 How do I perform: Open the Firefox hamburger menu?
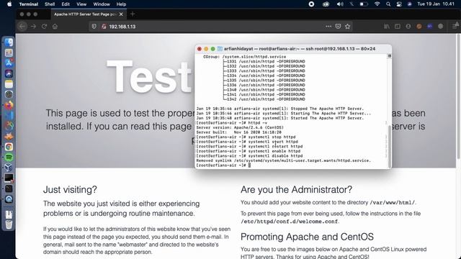[455, 27]
